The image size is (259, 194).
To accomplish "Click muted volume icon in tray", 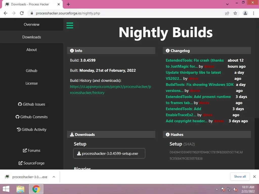I will (235, 189).
